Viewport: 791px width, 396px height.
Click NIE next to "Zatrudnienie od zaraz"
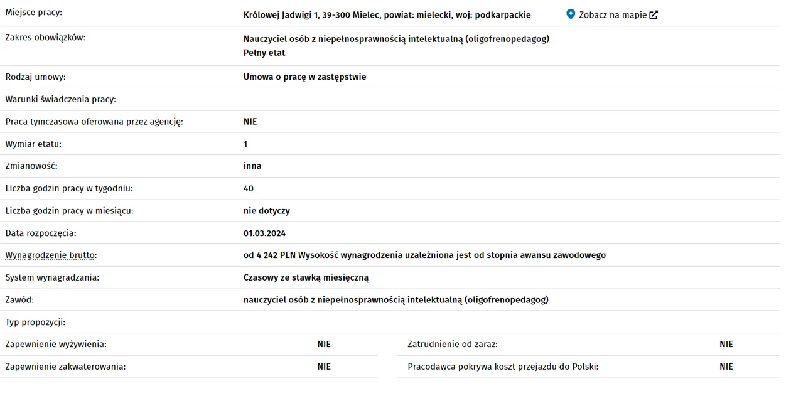tap(726, 345)
